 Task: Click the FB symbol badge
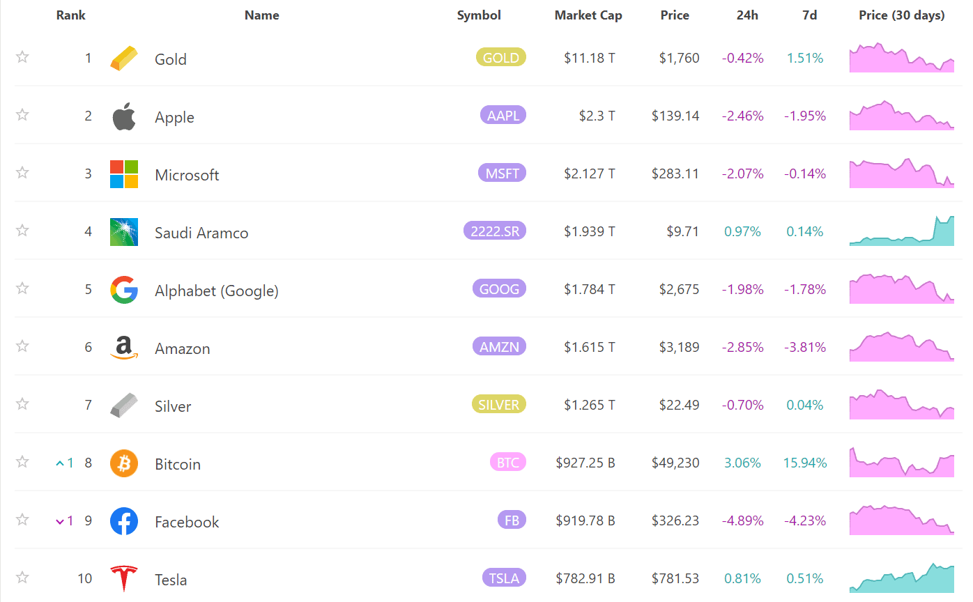click(x=512, y=520)
